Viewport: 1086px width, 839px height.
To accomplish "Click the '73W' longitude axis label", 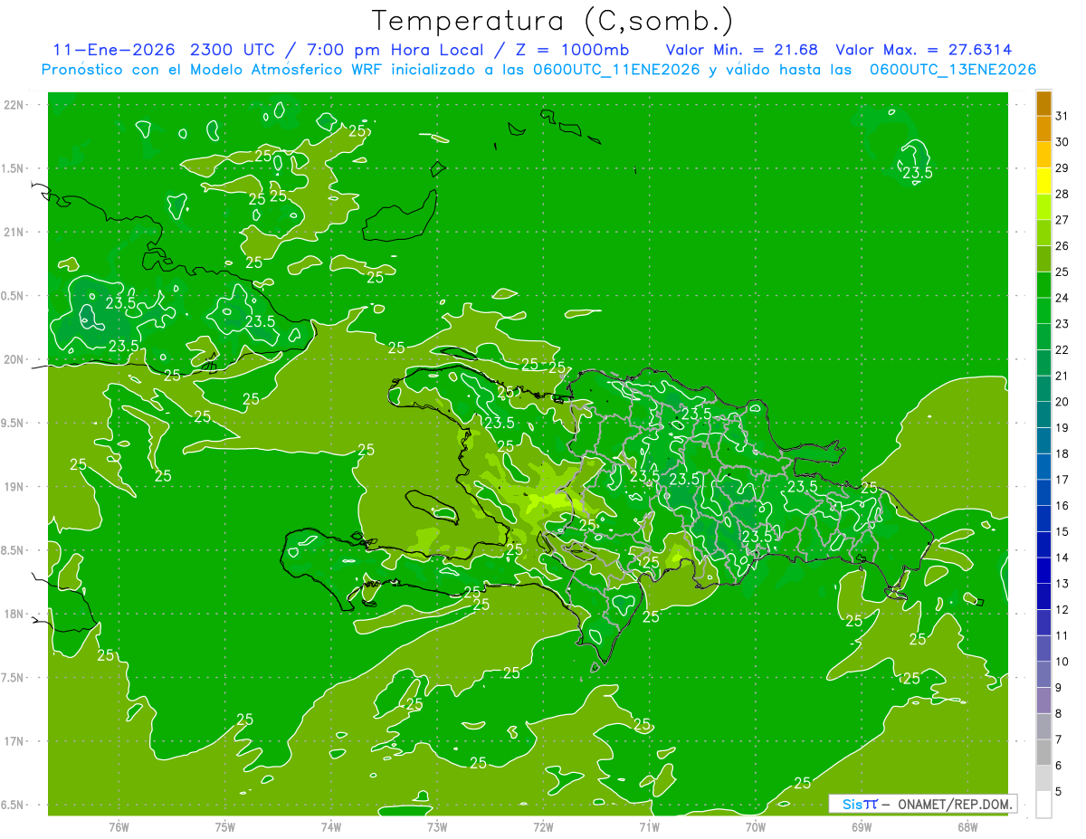I will tap(437, 827).
